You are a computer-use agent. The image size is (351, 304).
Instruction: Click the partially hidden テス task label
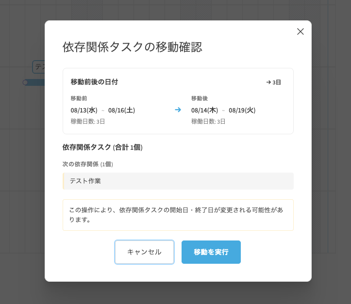(39, 67)
